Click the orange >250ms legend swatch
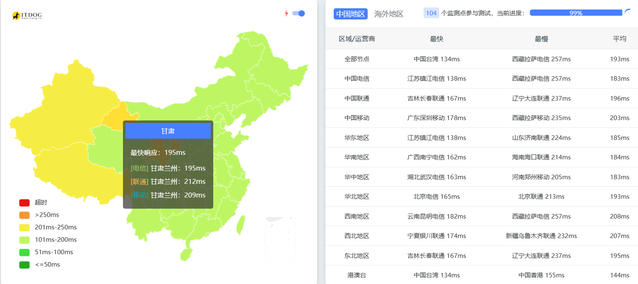Screen dimensions: 638x284 [23, 214]
